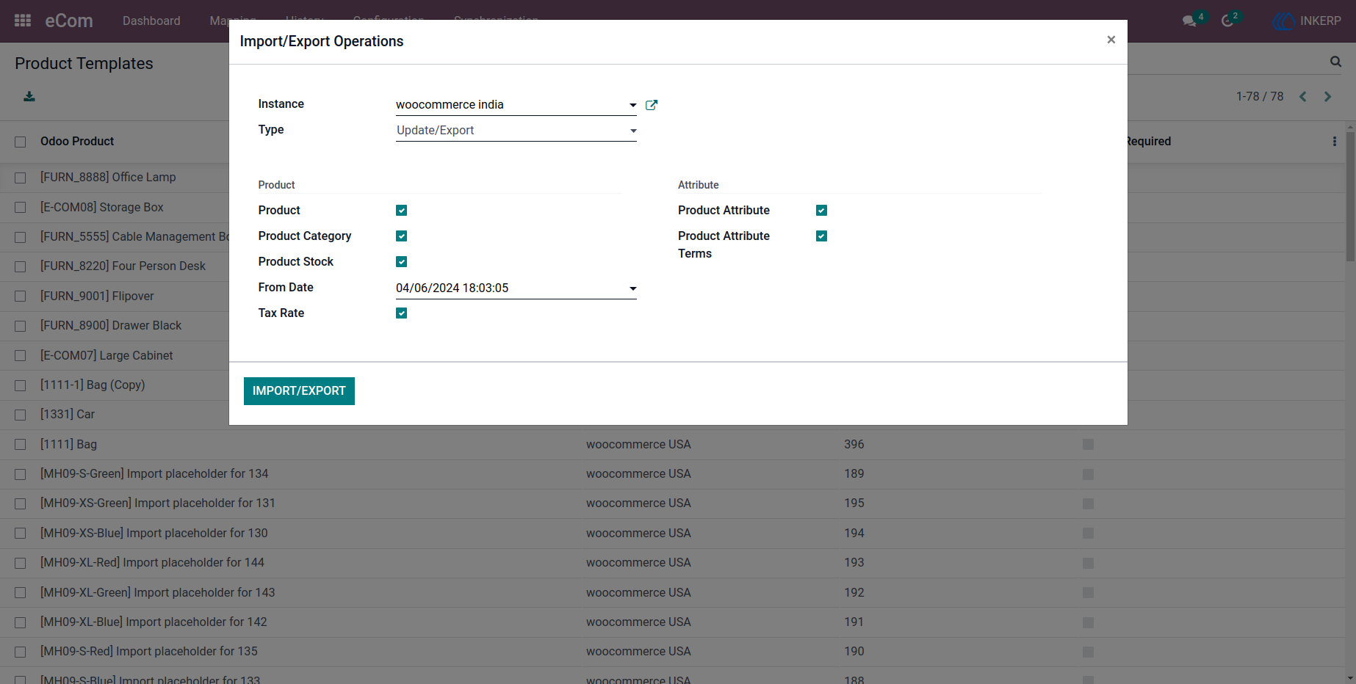Go to previous page arrow
Image resolution: width=1356 pixels, height=684 pixels.
click(x=1303, y=96)
